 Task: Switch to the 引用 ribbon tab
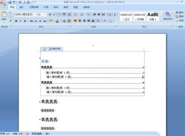(46, 7)
